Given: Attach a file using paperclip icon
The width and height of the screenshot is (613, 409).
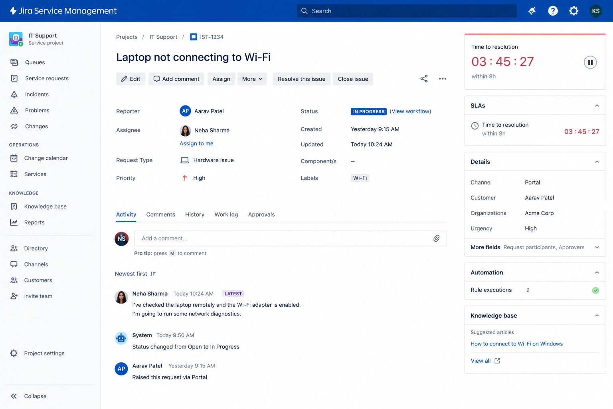Looking at the screenshot, I should click(x=436, y=238).
